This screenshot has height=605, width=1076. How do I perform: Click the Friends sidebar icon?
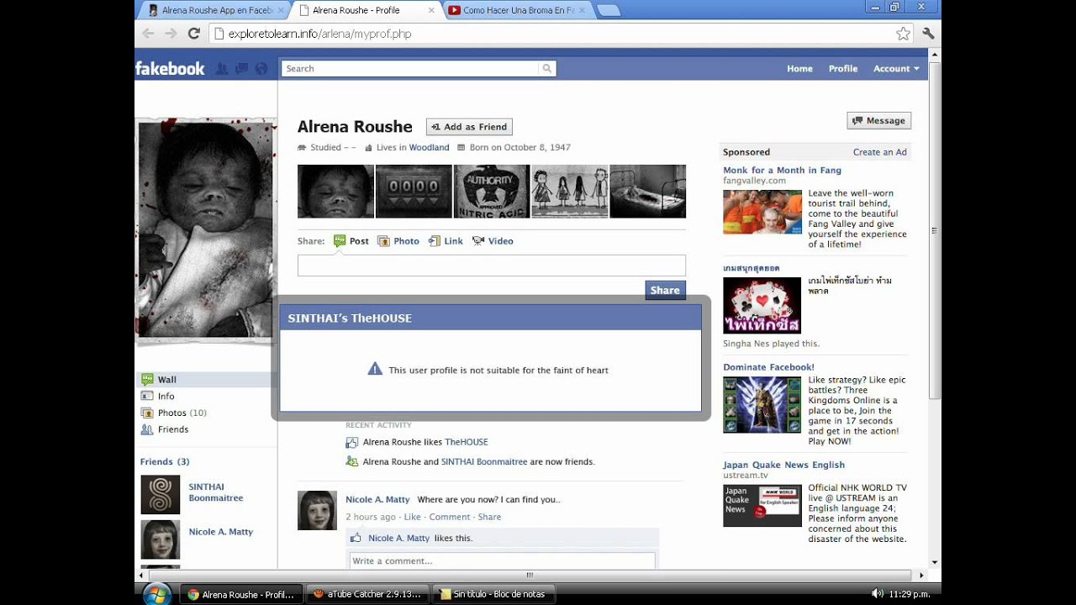pyautogui.click(x=147, y=429)
